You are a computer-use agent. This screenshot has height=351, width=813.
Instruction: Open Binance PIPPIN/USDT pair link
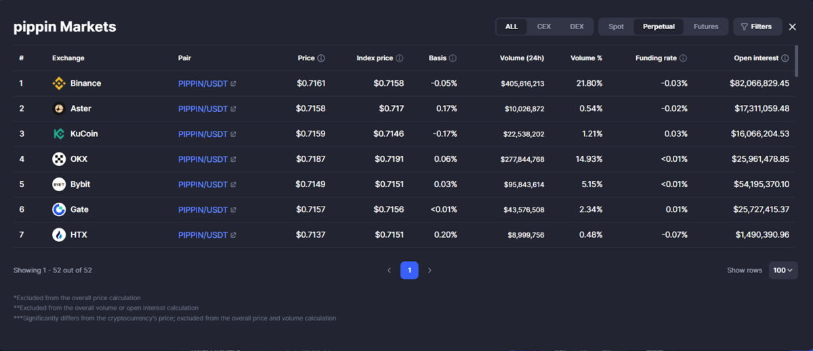[x=203, y=83]
